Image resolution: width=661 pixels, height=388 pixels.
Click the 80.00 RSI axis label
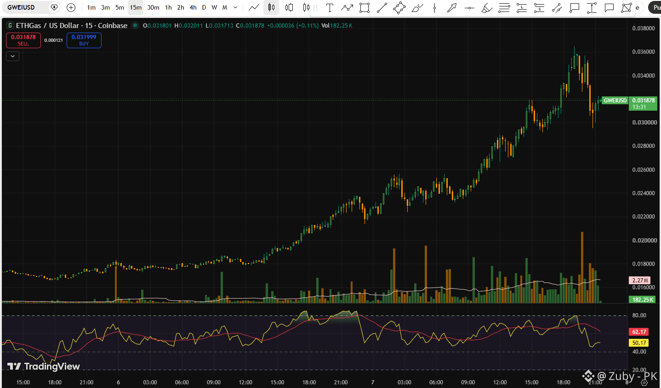639,315
